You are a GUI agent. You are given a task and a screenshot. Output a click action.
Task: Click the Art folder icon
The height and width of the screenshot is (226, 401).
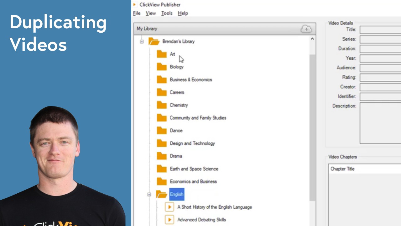[161, 54]
